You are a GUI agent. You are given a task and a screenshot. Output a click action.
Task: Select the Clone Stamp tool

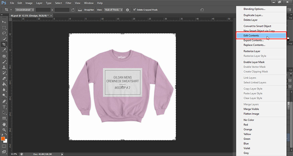click(x=4, y=67)
